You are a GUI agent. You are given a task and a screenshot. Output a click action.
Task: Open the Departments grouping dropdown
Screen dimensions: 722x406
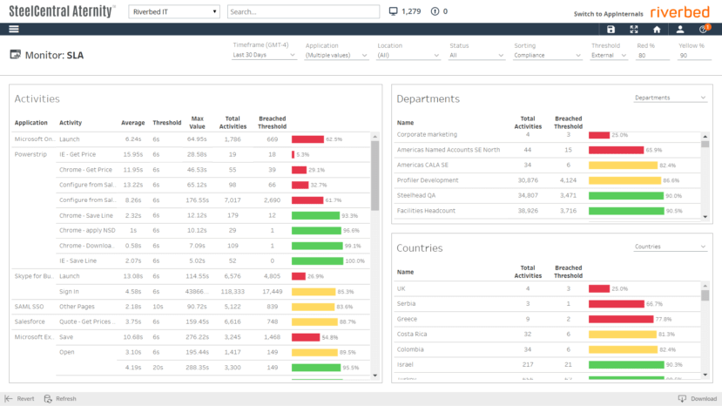tap(670, 98)
